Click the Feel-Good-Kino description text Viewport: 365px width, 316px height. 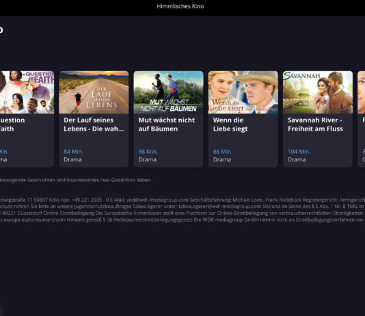pos(76,180)
